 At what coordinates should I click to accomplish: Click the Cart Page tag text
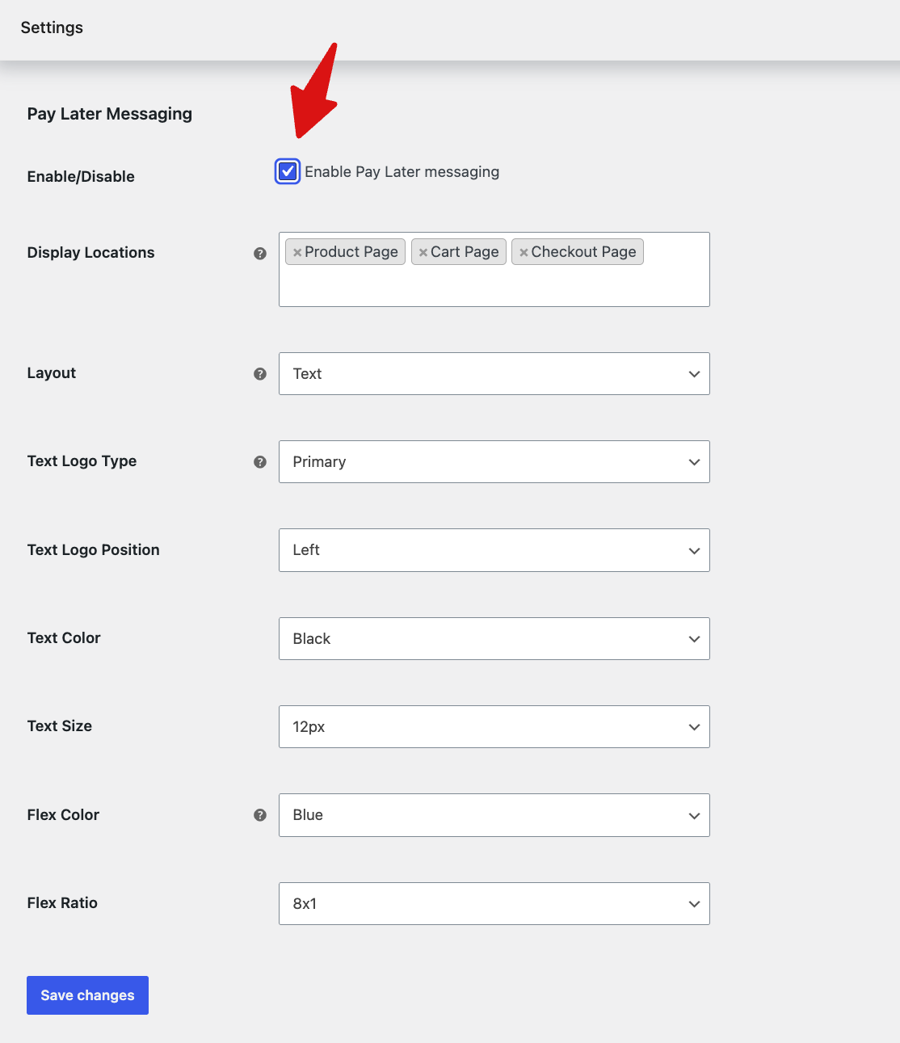click(465, 252)
